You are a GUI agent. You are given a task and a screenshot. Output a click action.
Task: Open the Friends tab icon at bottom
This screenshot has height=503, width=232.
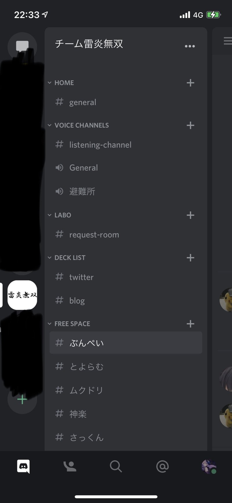coord(69,466)
